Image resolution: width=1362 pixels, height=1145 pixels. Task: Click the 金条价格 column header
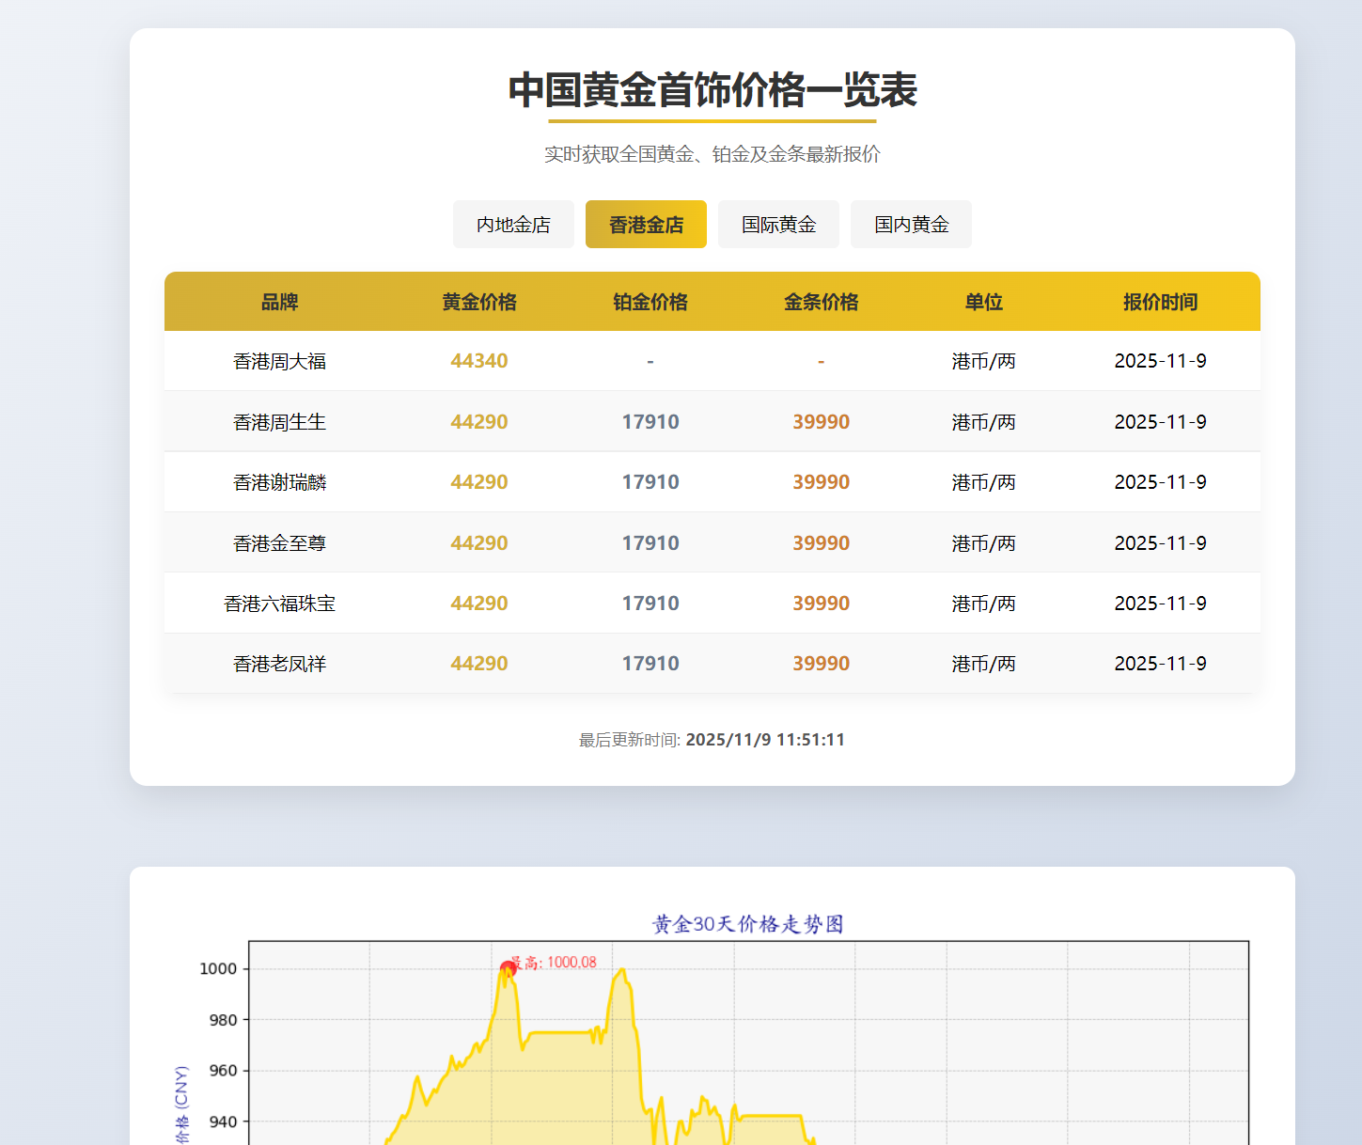click(821, 302)
